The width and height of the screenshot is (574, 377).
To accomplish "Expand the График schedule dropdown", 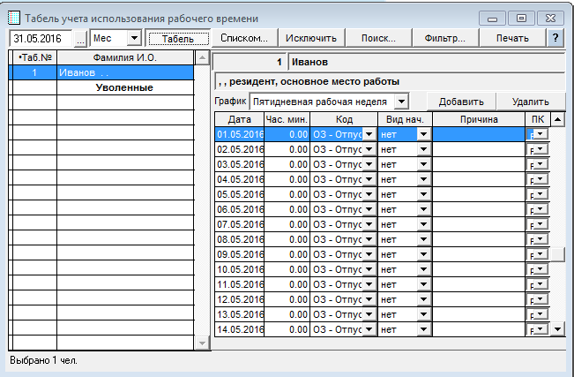I will [x=401, y=102].
